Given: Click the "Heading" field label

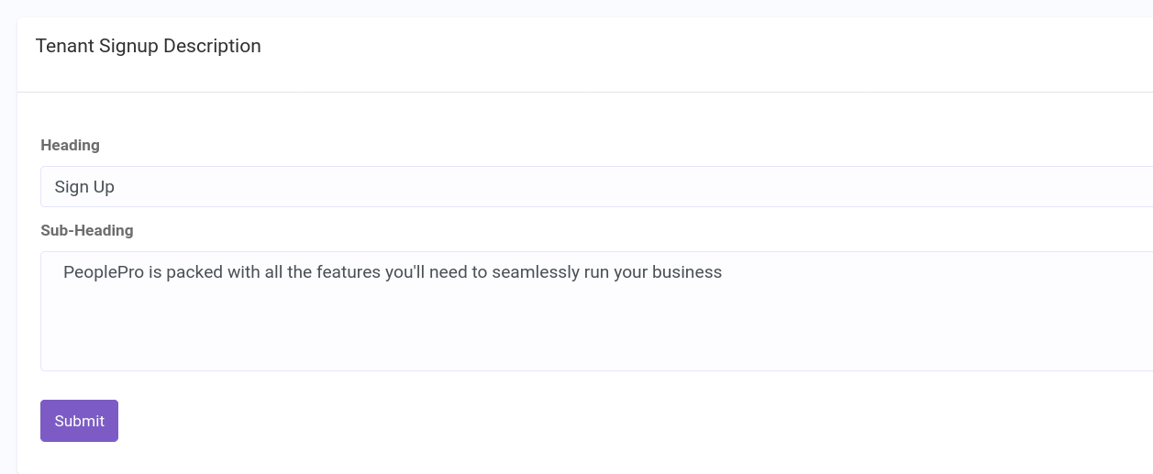Looking at the screenshot, I should coord(70,145).
